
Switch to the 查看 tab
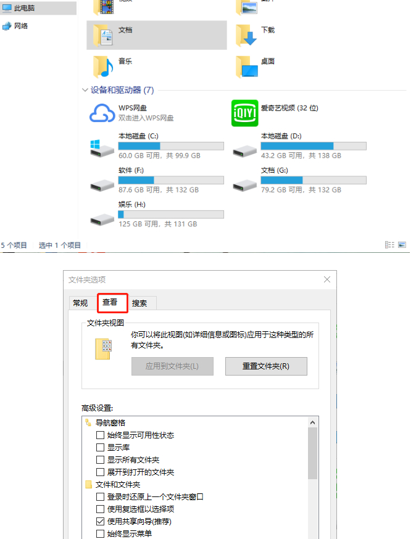(x=112, y=303)
